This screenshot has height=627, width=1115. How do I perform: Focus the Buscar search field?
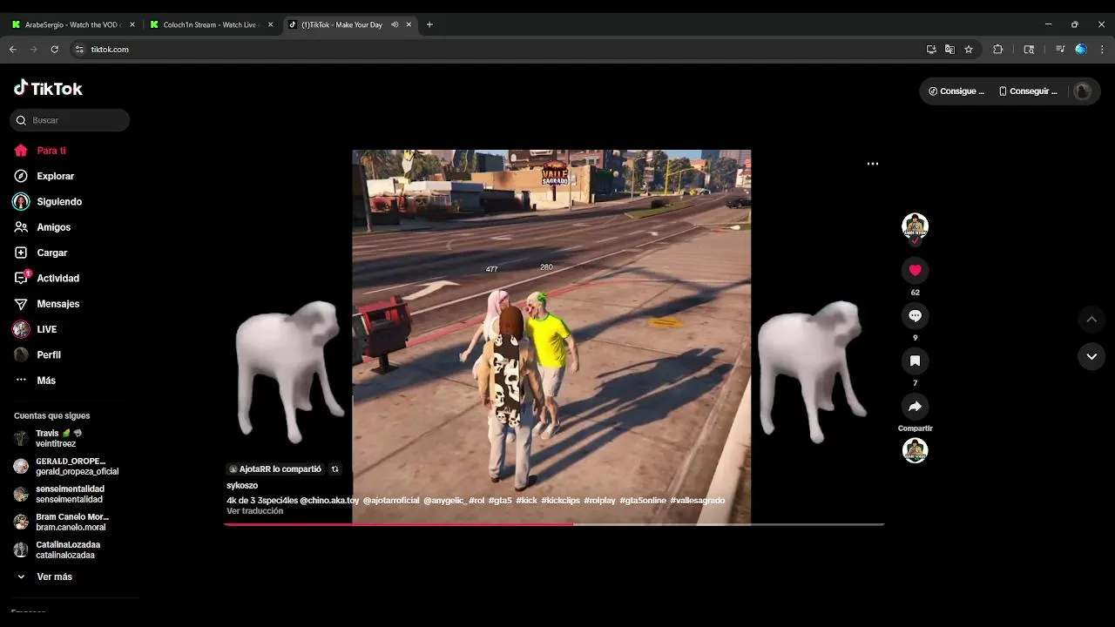tap(70, 120)
